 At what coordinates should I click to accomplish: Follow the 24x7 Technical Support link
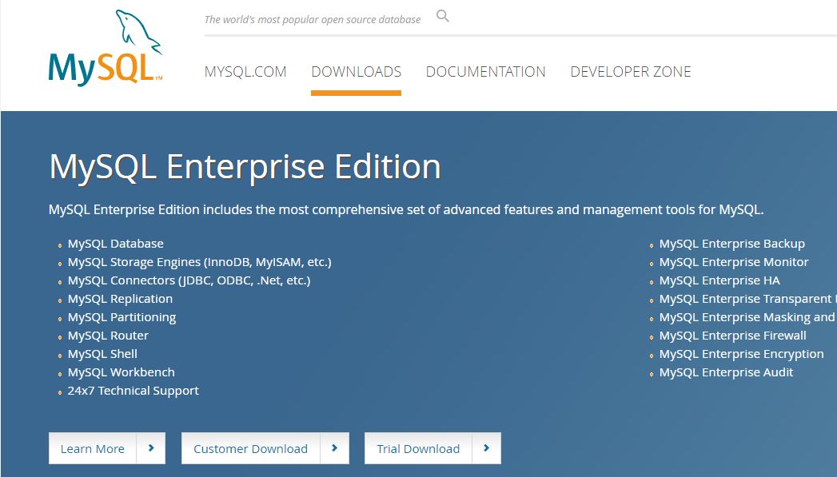click(133, 391)
